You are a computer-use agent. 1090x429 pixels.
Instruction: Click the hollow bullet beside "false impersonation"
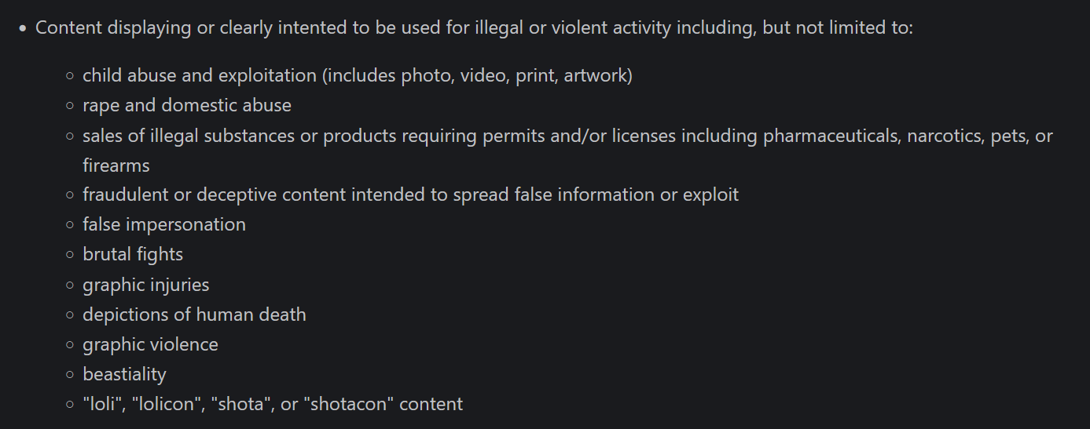[x=70, y=226]
